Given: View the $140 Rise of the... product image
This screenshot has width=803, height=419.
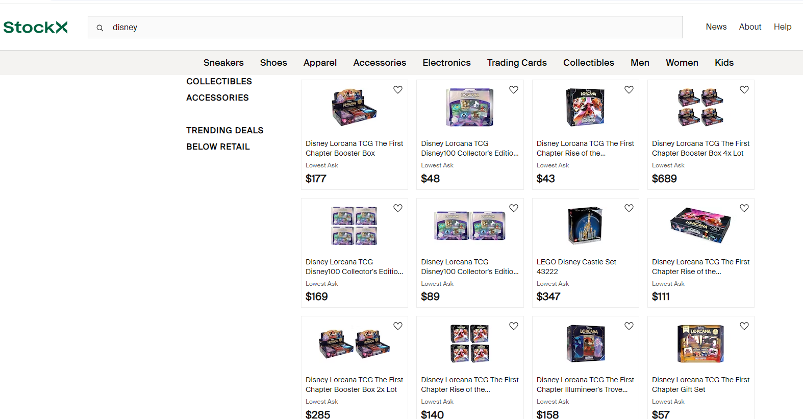Looking at the screenshot, I should (470, 343).
